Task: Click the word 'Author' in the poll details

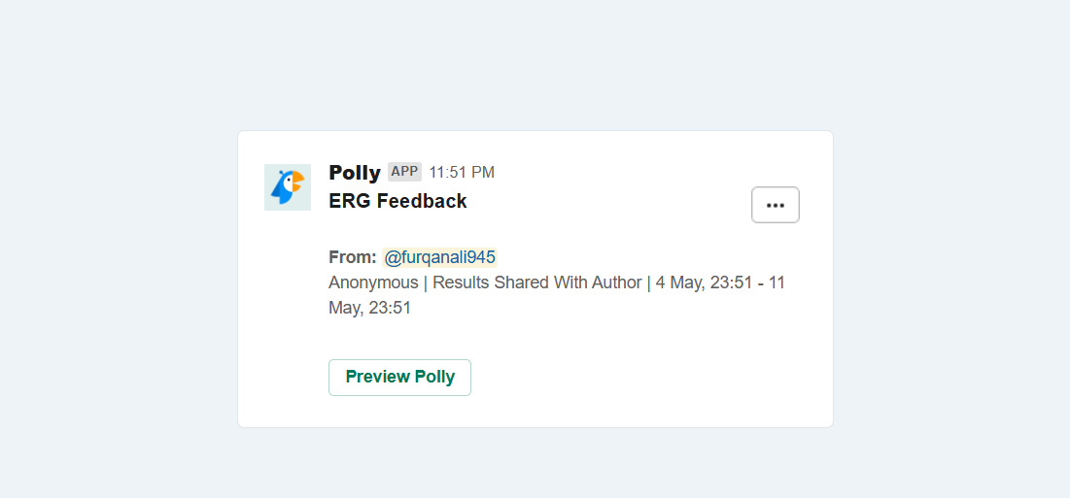Action: coord(616,282)
